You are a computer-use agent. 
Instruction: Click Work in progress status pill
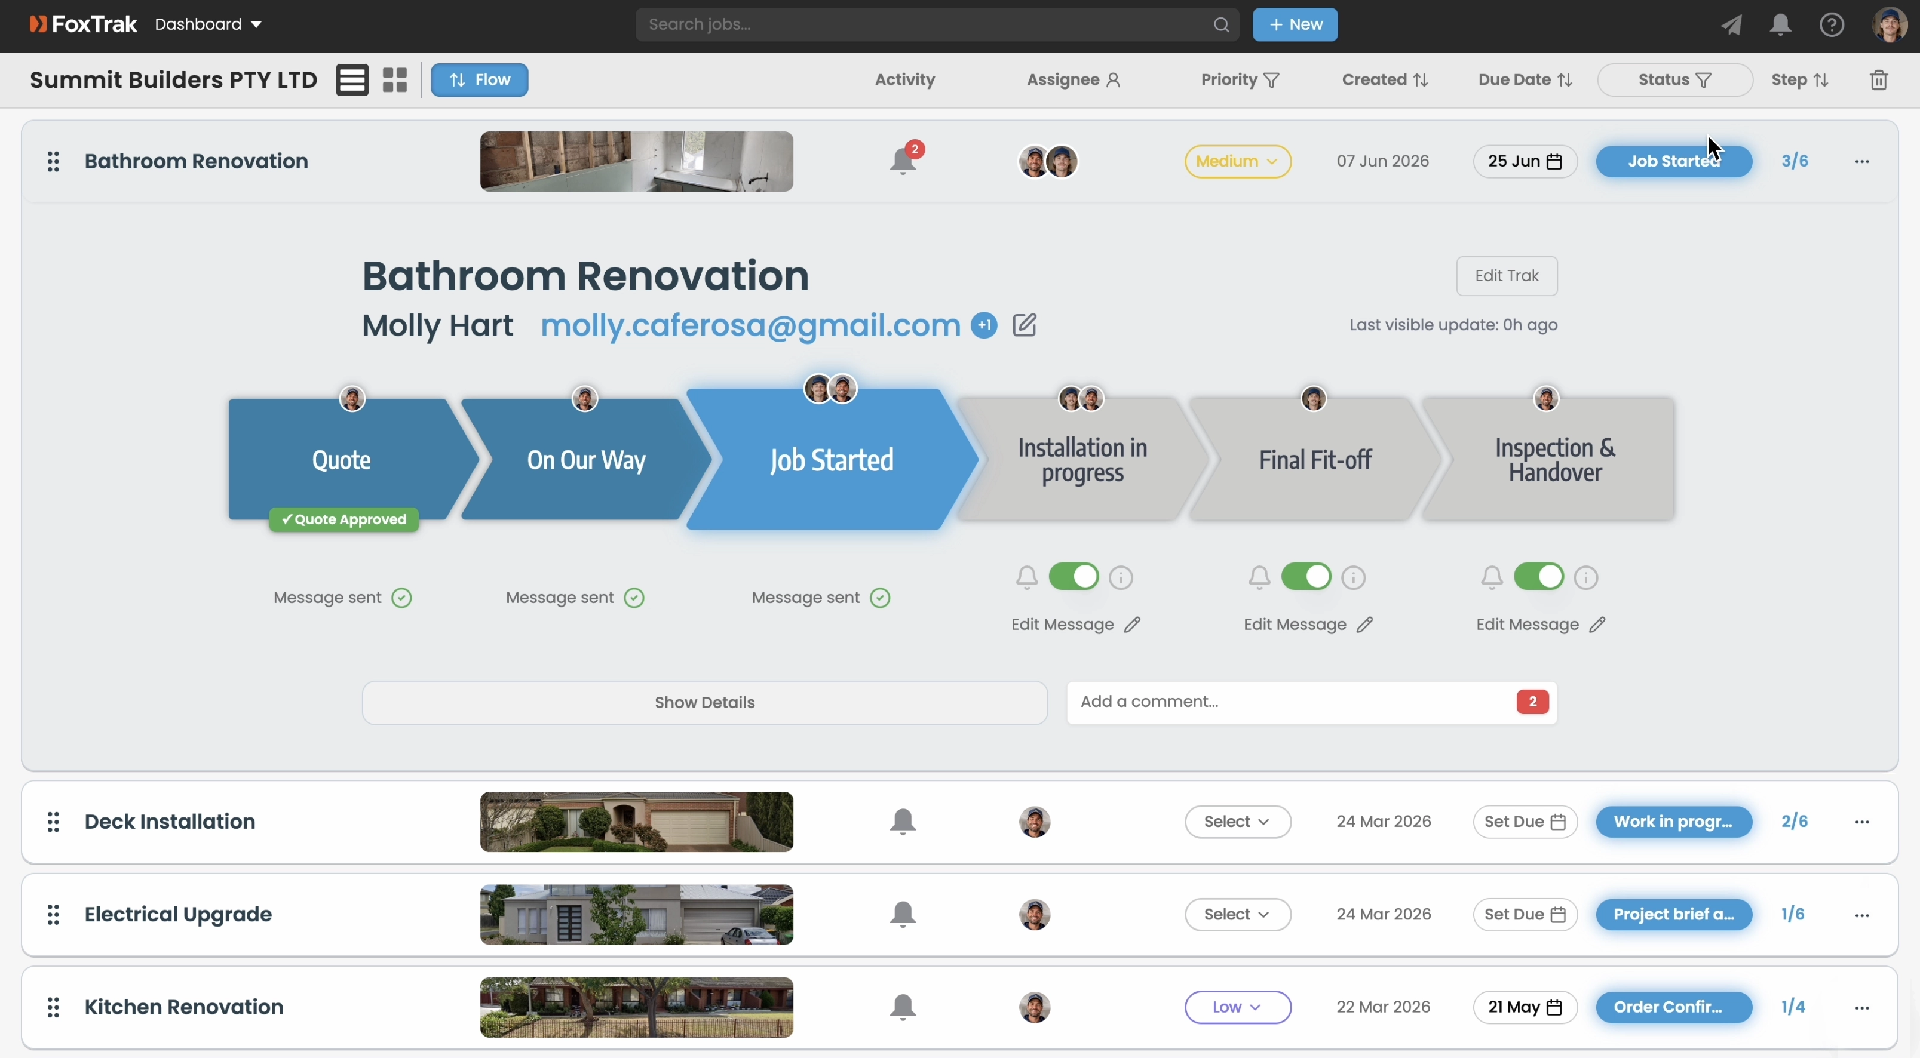coord(1673,822)
